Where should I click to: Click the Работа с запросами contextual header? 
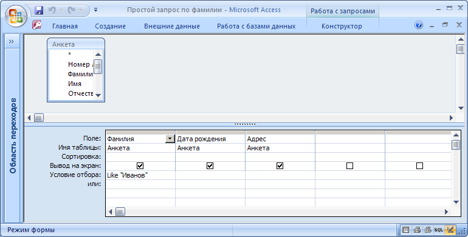(x=343, y=12)
